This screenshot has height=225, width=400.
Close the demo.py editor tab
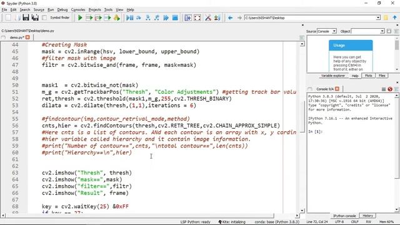27,37
